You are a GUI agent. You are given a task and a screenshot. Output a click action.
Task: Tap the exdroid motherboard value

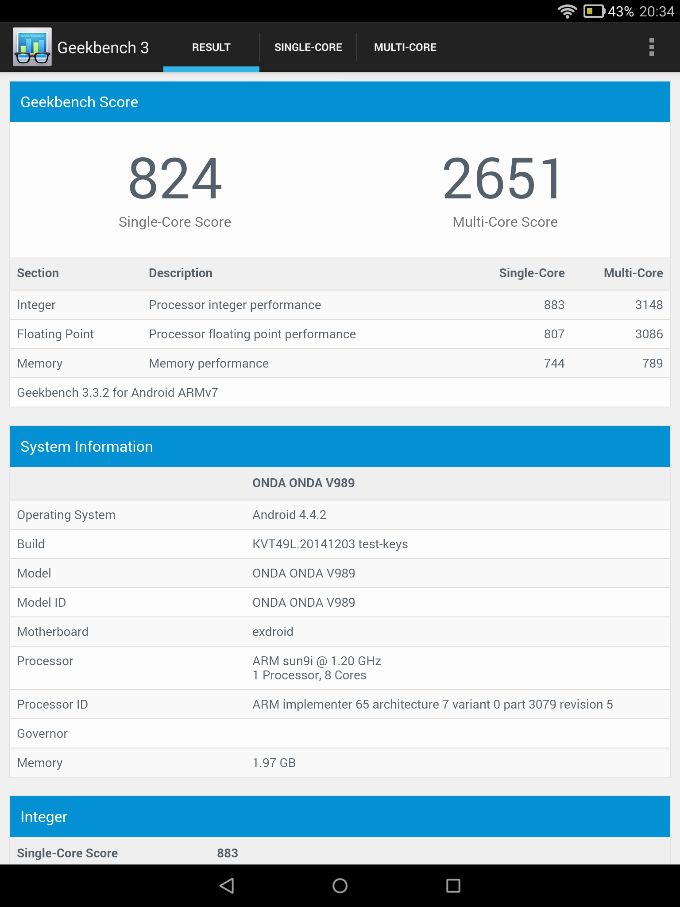click(273, 632)
